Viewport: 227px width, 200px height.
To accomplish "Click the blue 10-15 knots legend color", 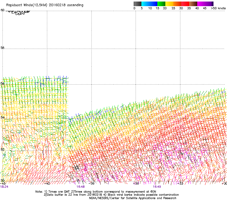I will pos(153,4).
